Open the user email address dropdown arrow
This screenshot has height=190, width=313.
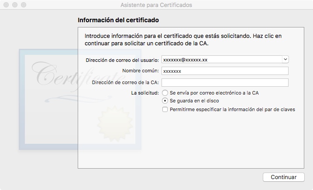(285, 59)
